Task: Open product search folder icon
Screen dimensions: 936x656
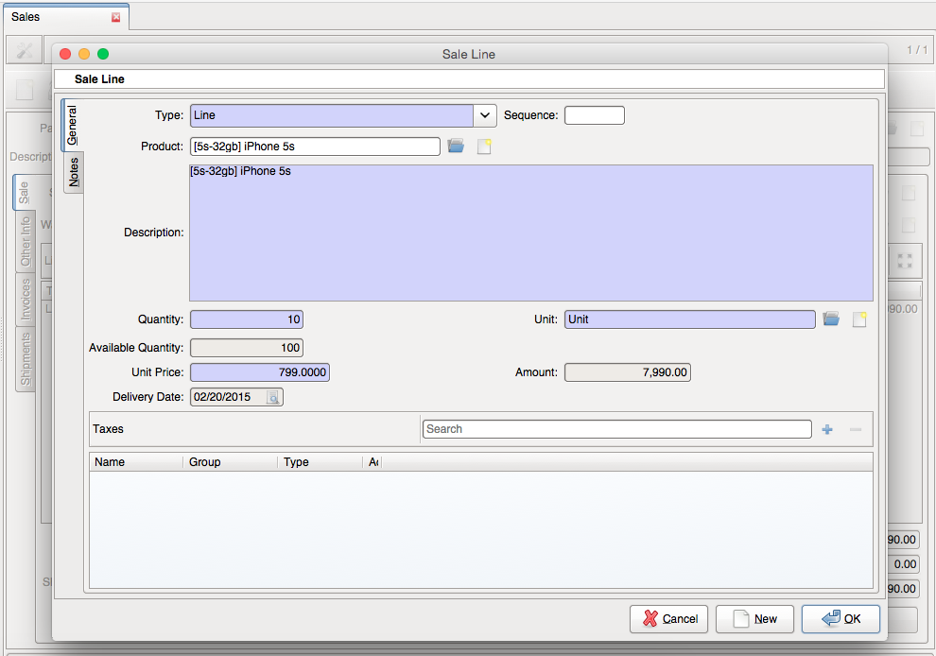Action: tap(456, 147)
